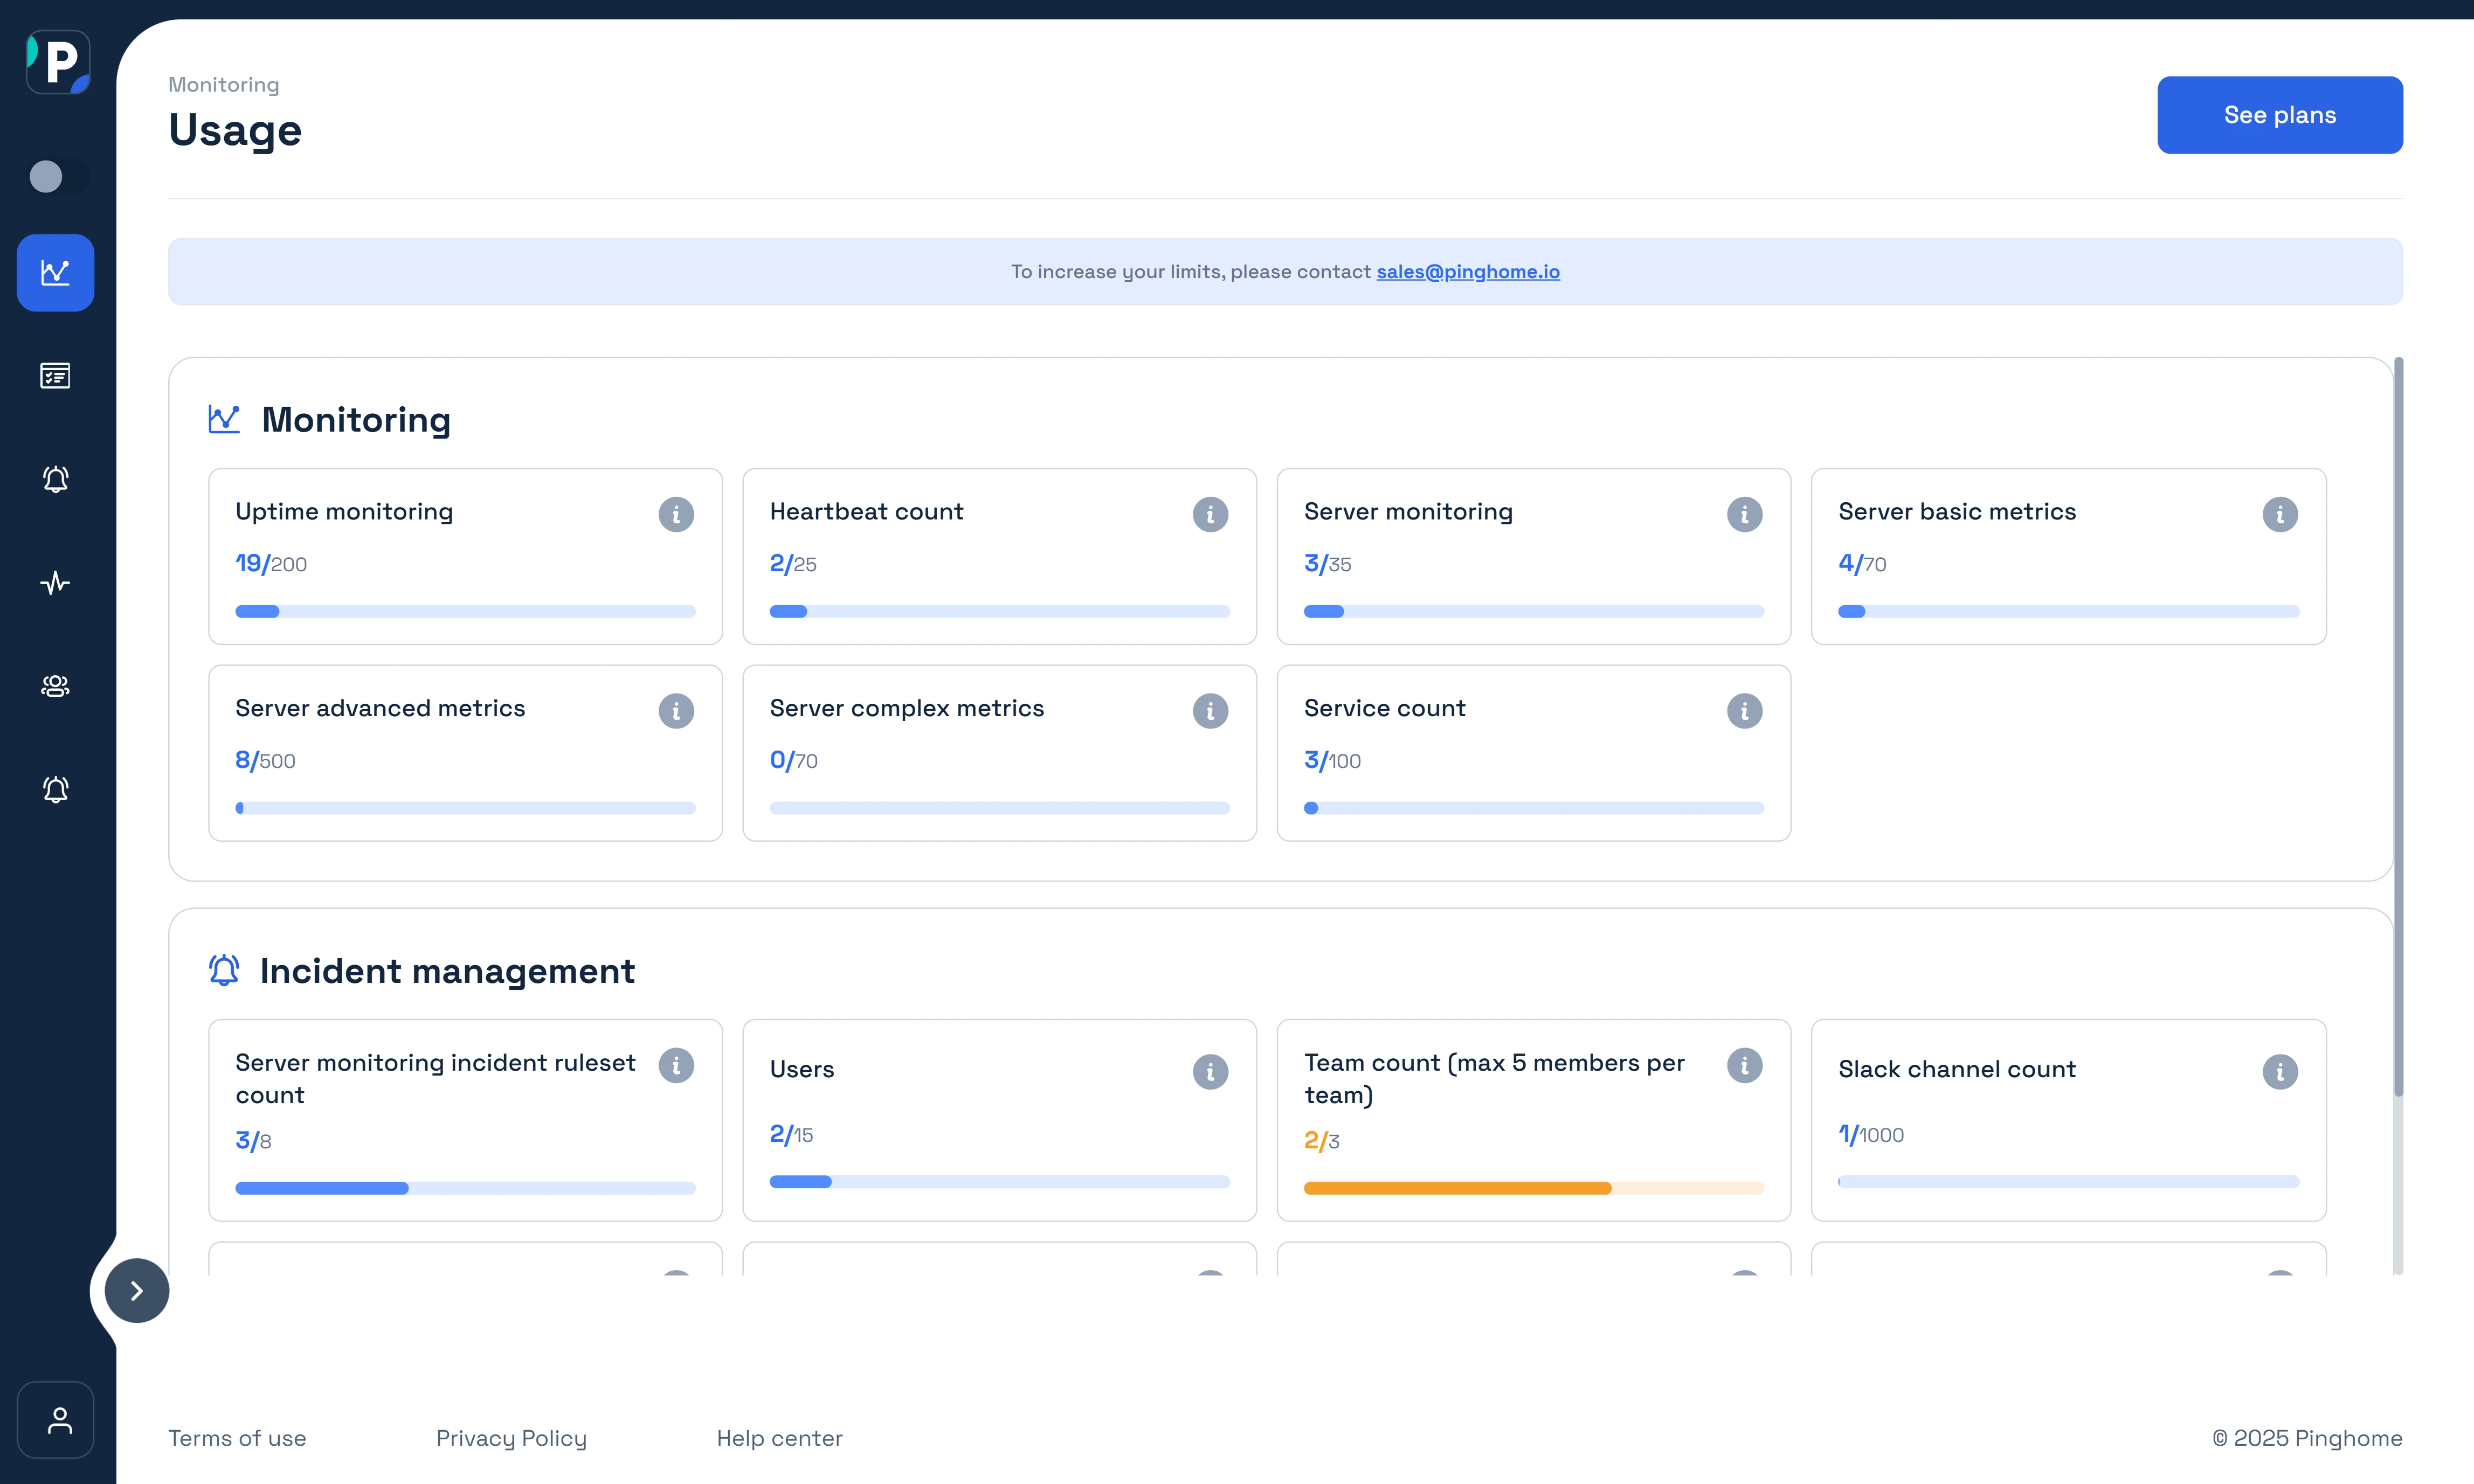Viewport: 2474px width, 1484px height.
Task: Click the info tooltip on Team count card
Action: tap(1744, 1066)
